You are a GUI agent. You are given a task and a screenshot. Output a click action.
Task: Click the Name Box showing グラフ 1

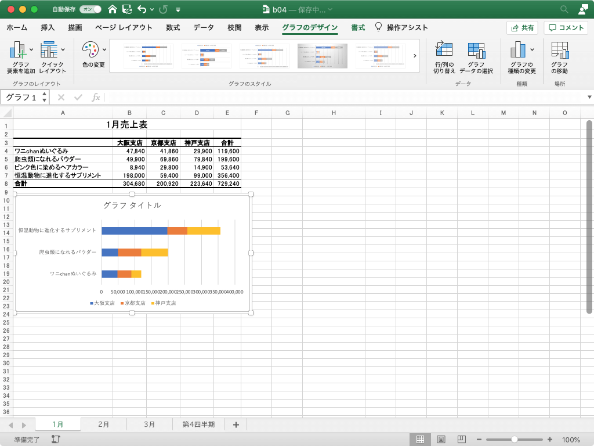[x=21, y=98]
